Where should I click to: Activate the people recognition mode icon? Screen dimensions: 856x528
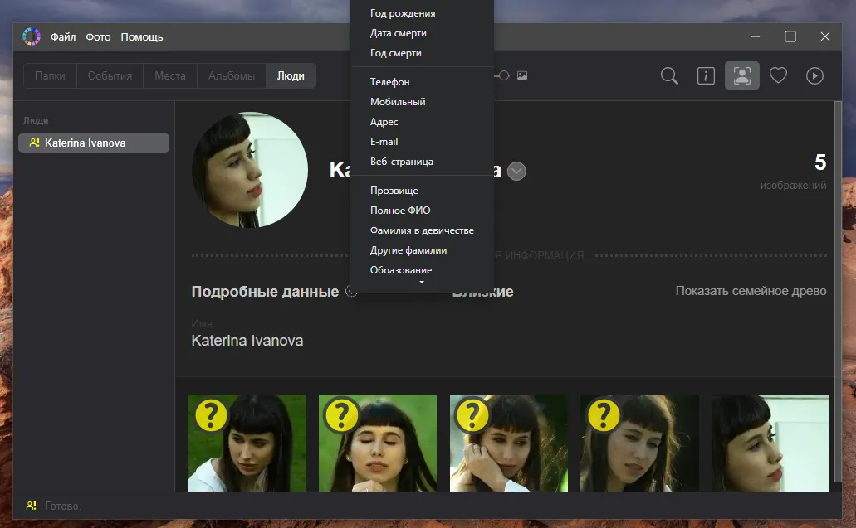741,75
